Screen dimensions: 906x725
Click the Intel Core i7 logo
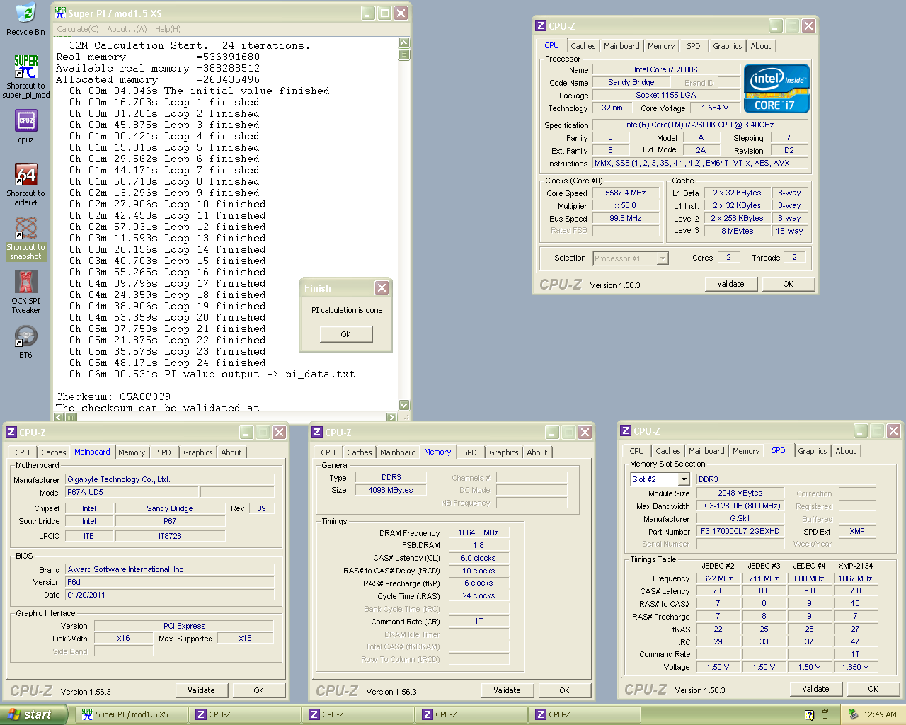point(776,89)
